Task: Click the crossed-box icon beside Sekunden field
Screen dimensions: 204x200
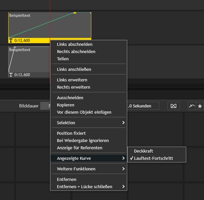Action: coord(173,106)
